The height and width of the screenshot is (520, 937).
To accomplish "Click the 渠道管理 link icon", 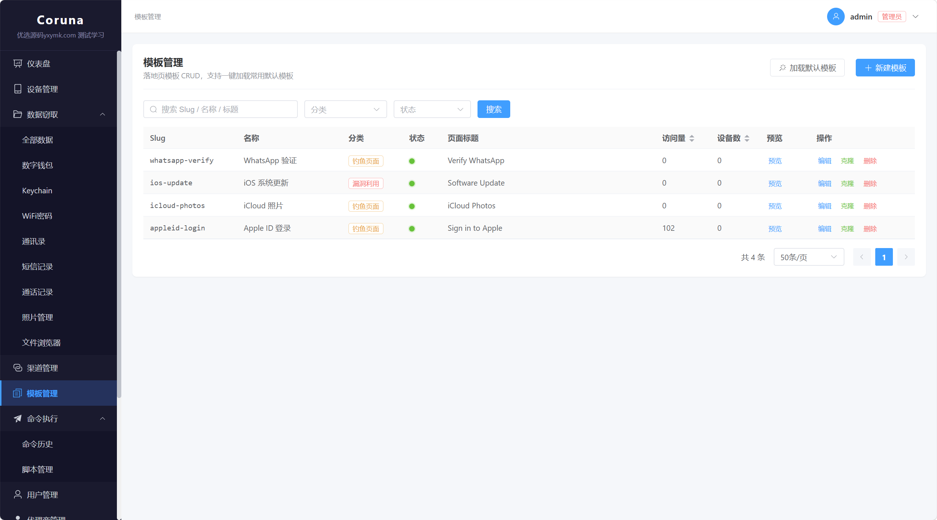I will [18, 368].
